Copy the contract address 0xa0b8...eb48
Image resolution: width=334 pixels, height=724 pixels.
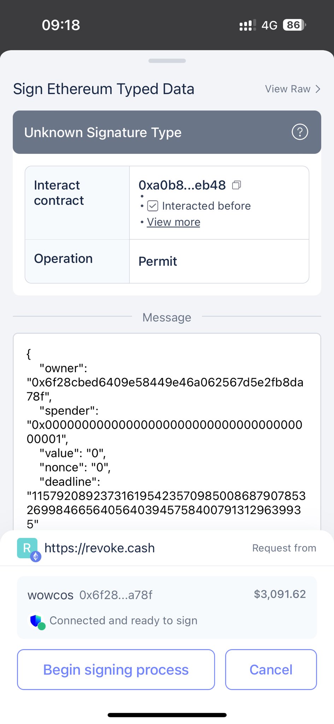tap(236, 185)
